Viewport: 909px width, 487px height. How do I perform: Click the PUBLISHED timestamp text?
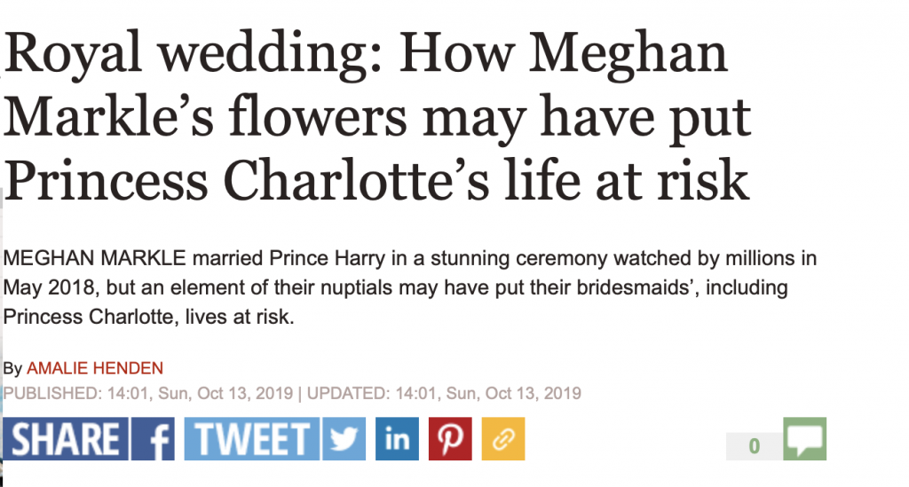tap(148, 393)
